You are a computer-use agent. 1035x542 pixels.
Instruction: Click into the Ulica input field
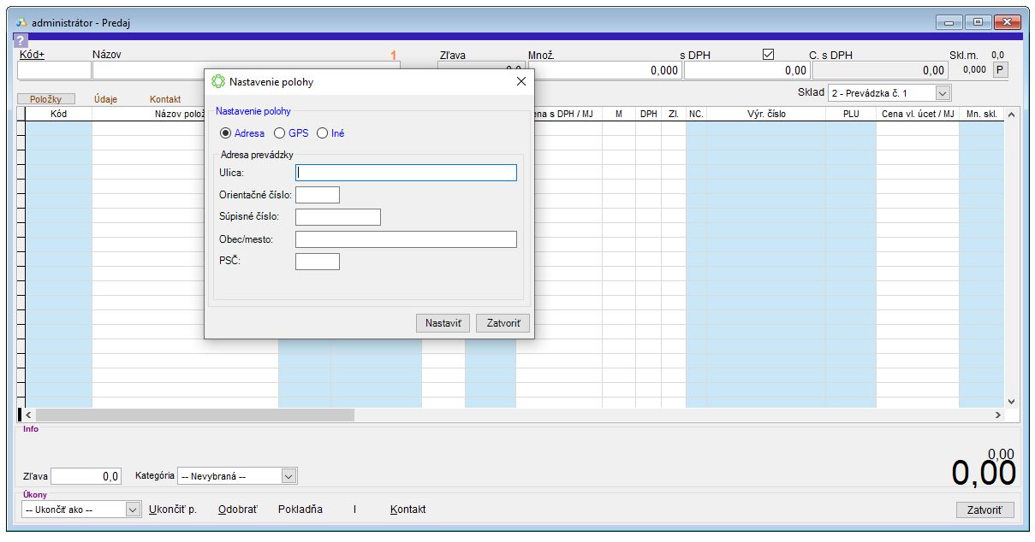coord(406,173)
